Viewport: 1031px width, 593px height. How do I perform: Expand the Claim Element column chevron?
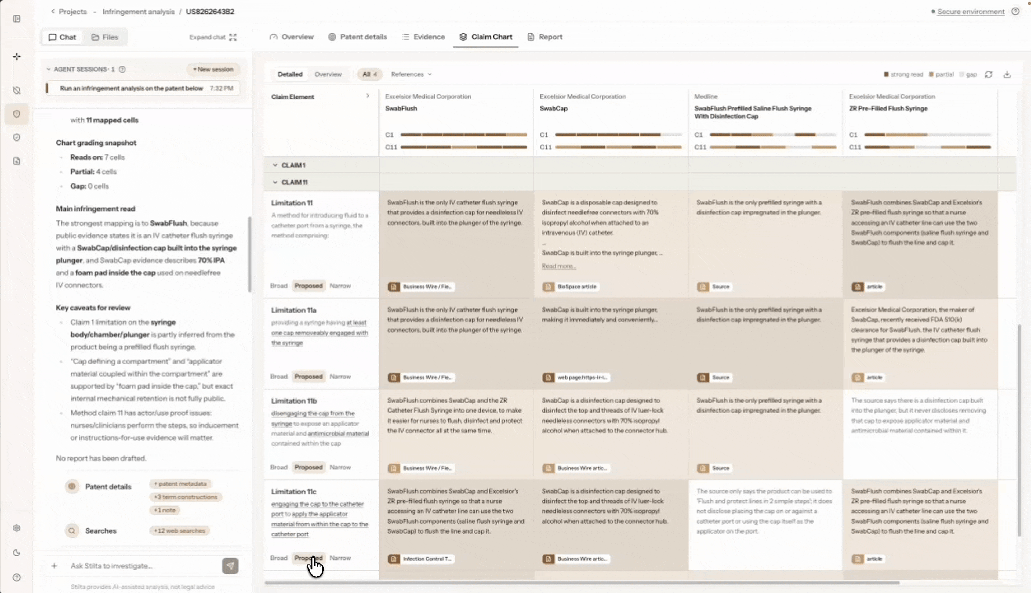coord(368,96)
